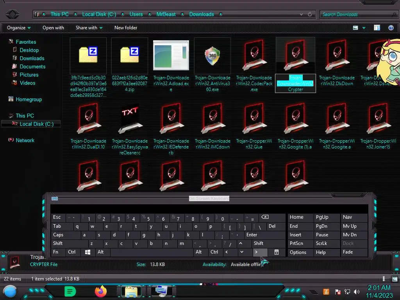Click the Fade key on keyboard

point(354,252)
